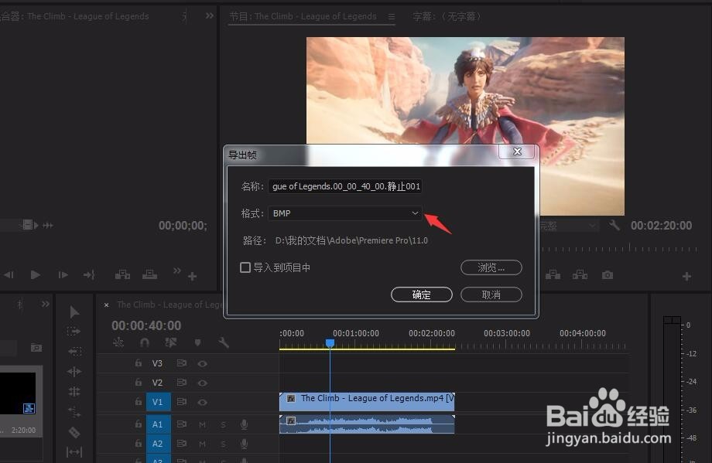Check the import into project checkbox
Image resolution: width=712 pixels, height=463 pixels.
tap(245, 267)
